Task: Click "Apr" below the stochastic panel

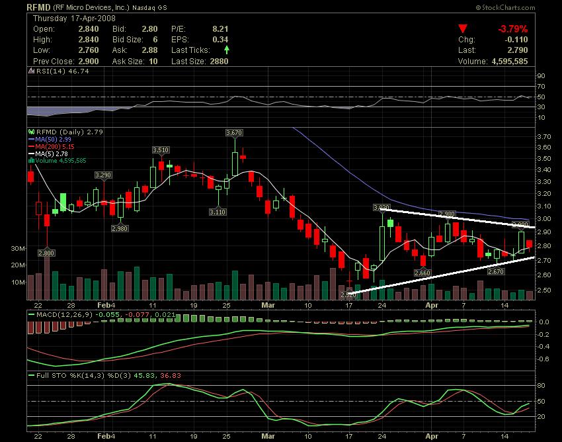Action: [432, 436]
